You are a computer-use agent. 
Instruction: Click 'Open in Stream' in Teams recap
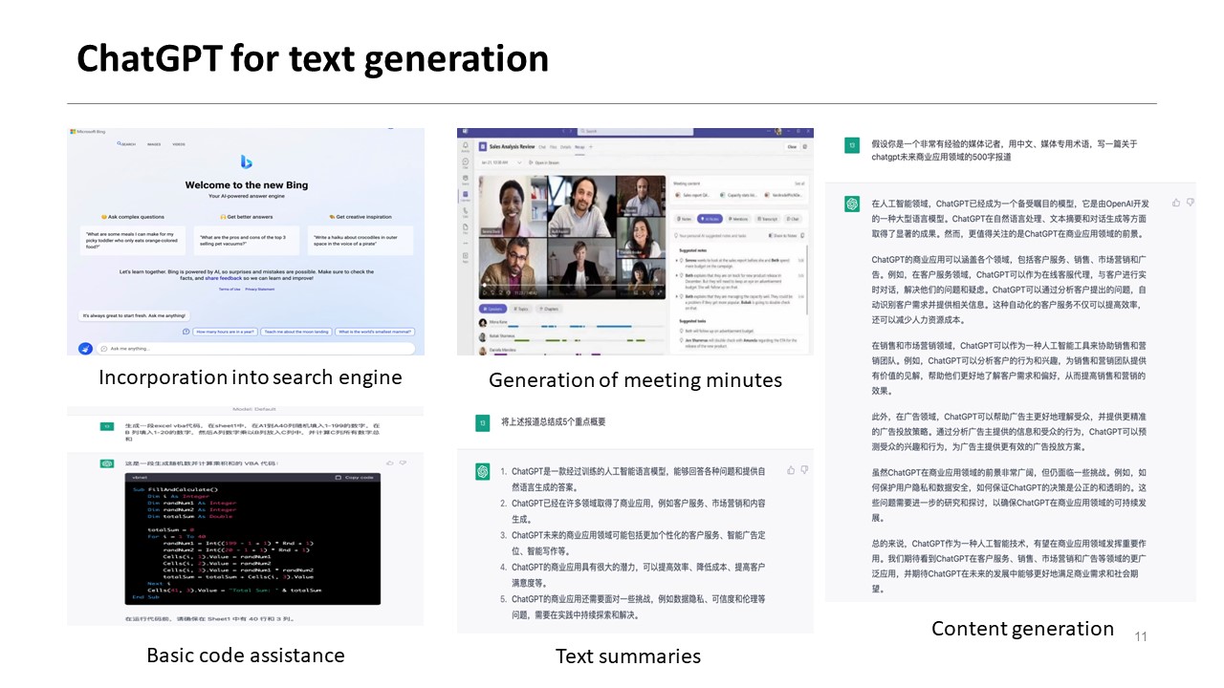(x=544, y=162)
